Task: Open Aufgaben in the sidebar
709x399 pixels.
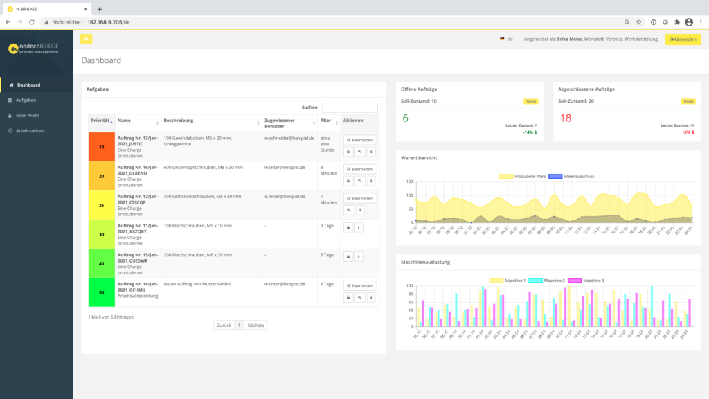Action: [x=26, y=100]
